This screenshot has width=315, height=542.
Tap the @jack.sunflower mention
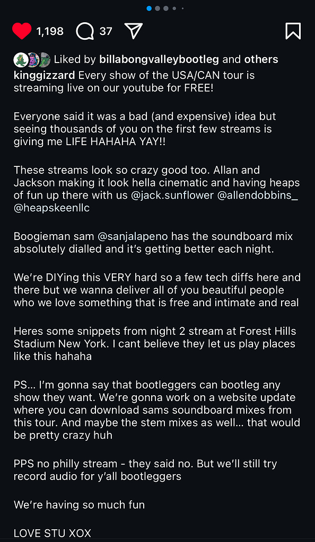pos(172,196)
